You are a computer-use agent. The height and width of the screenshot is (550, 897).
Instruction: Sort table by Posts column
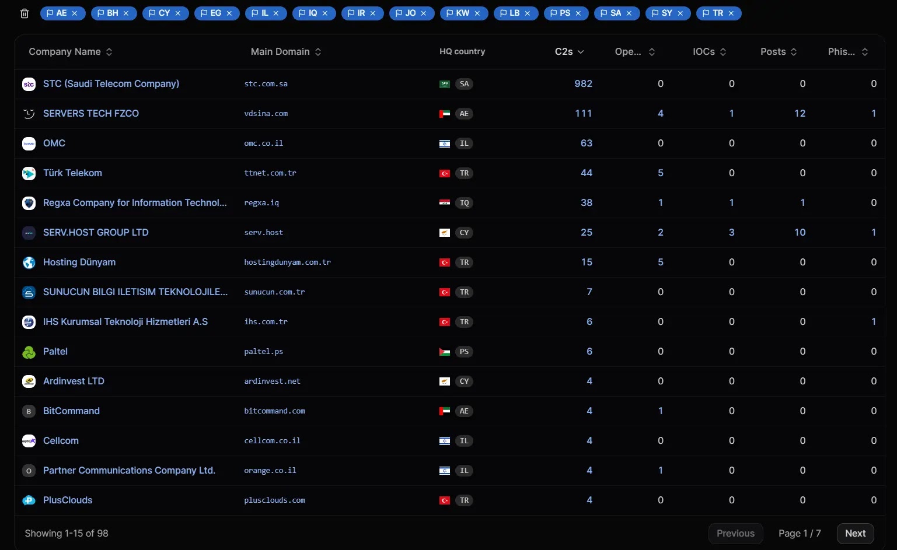click(x=779, y=52)
